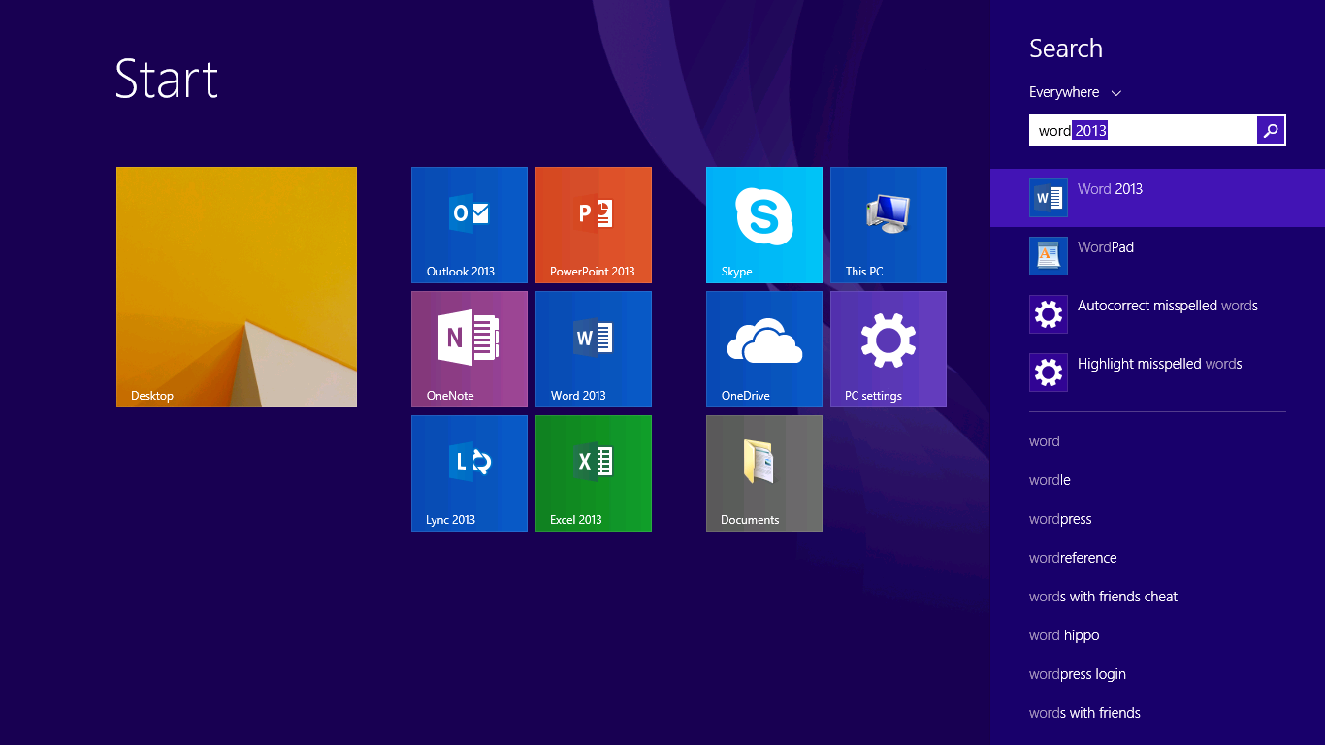The width and height of the screenshot is (1325, 745).
Task: Open the PC settings tile
Action: click(x=889, y=349)
